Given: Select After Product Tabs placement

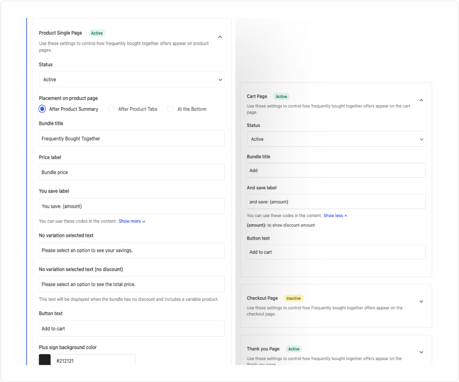Looking at the screenshot, I should (112, 109).
